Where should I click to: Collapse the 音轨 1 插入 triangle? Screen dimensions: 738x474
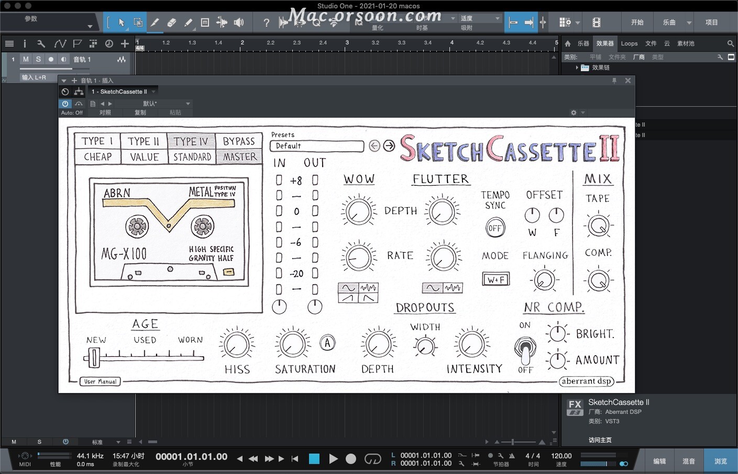tap(64, 81)
